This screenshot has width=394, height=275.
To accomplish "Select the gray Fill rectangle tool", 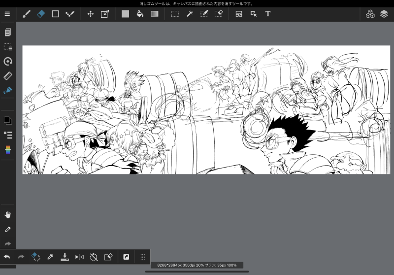I will coord(125,14).
